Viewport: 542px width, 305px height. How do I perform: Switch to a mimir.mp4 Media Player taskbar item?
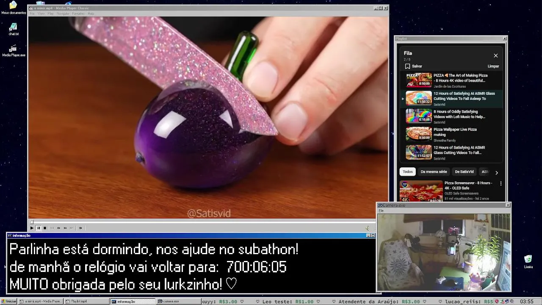41,301
